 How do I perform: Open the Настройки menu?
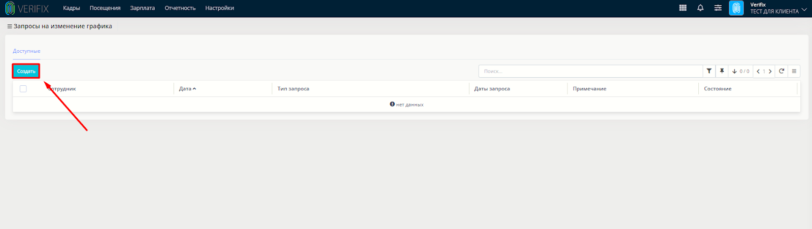tap(220, 8)
